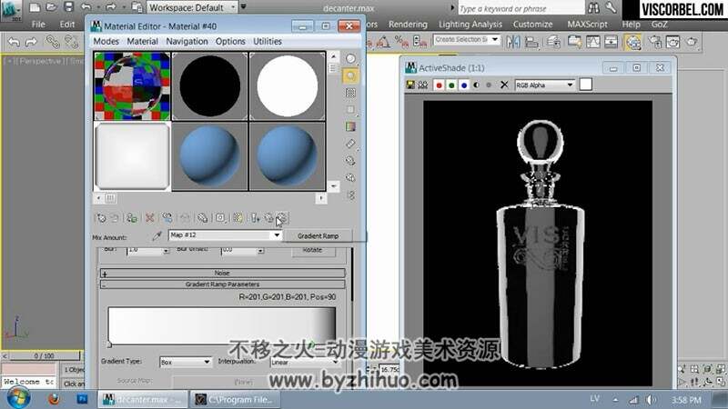Click Show End Result icon
This screenshot has height=409, width=728.
tap(255, 218)
